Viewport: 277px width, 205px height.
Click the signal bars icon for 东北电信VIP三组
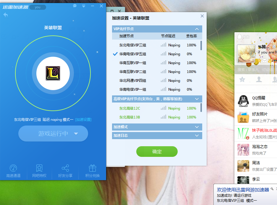163,45
